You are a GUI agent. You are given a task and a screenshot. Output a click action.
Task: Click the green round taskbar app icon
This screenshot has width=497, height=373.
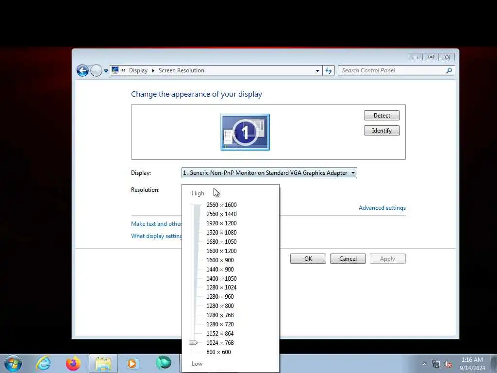coord(163,363)
